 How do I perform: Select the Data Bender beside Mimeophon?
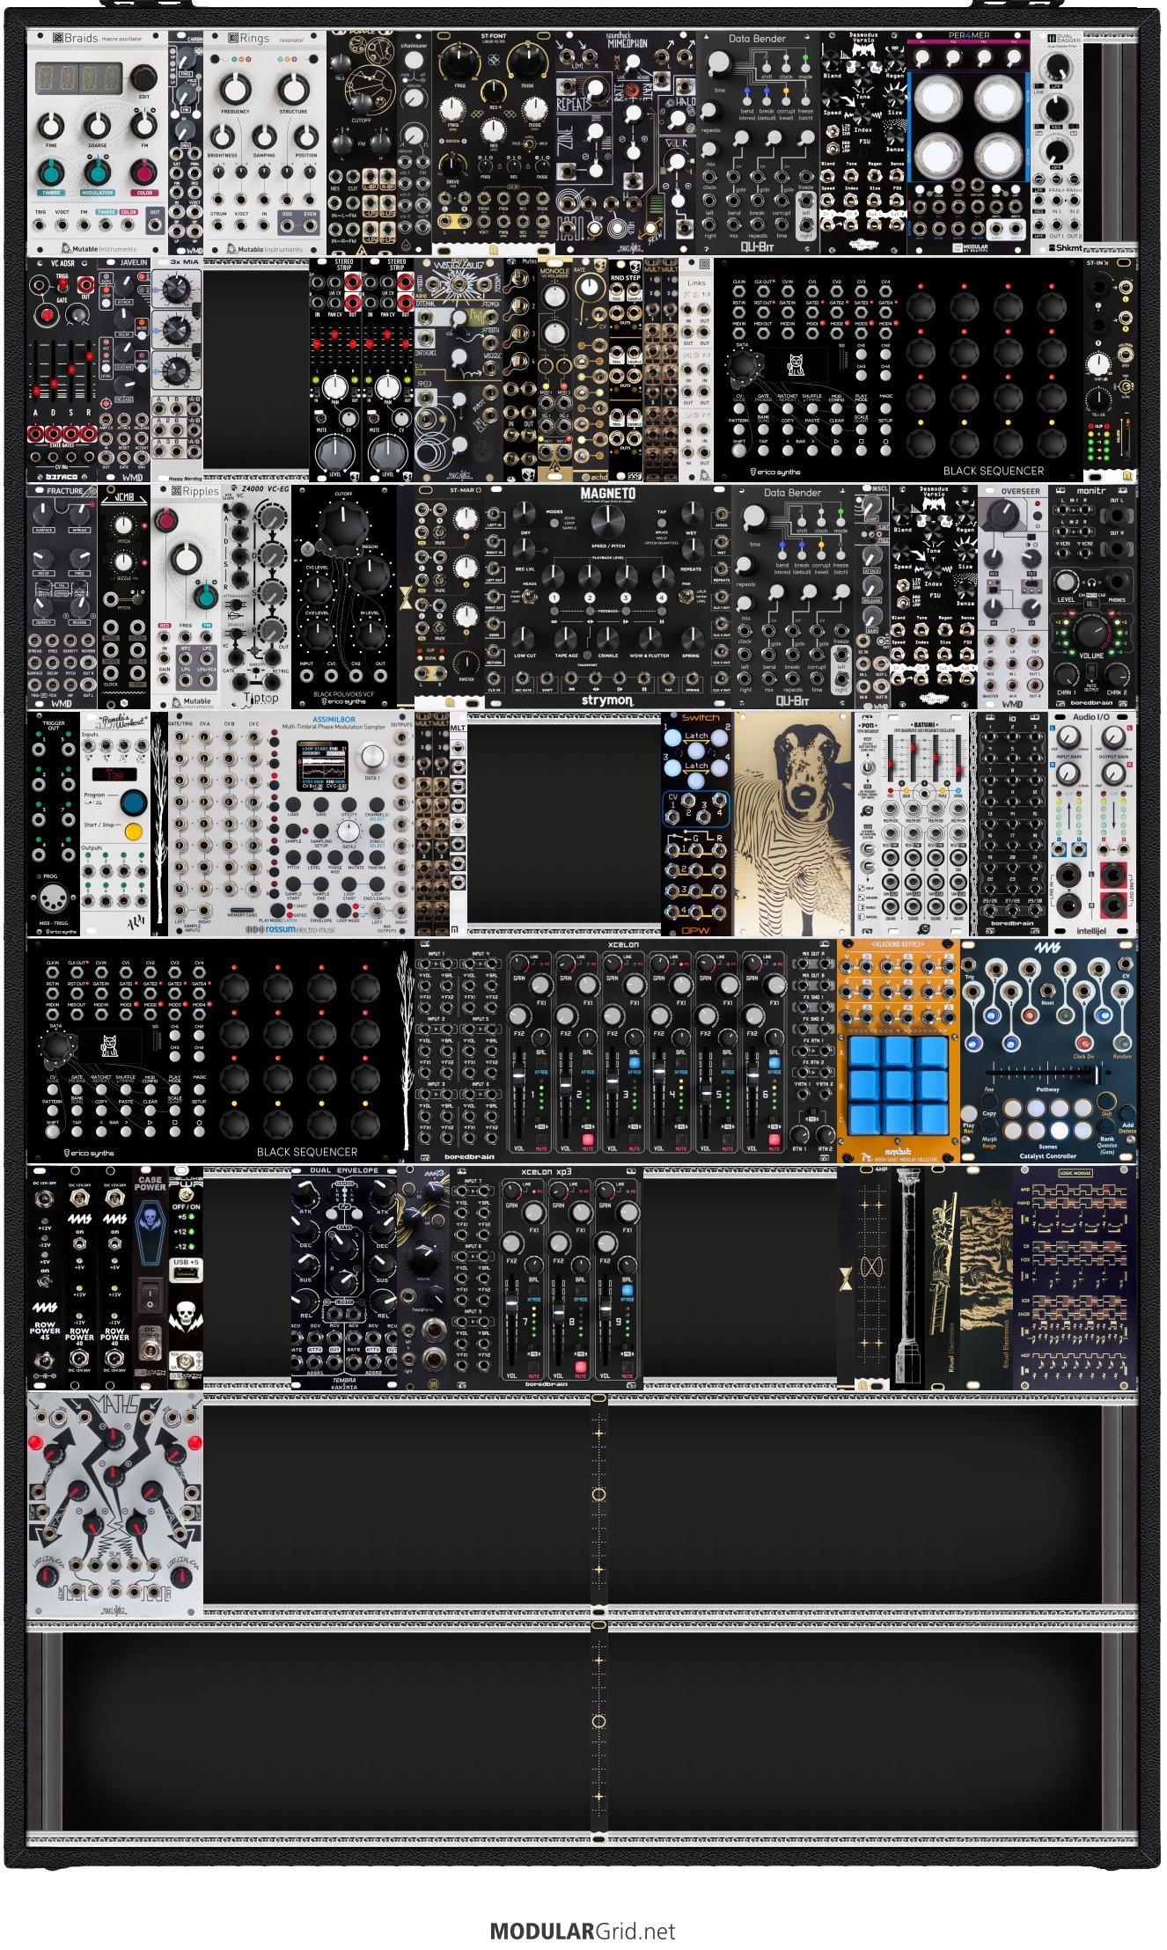coord(758,143)
